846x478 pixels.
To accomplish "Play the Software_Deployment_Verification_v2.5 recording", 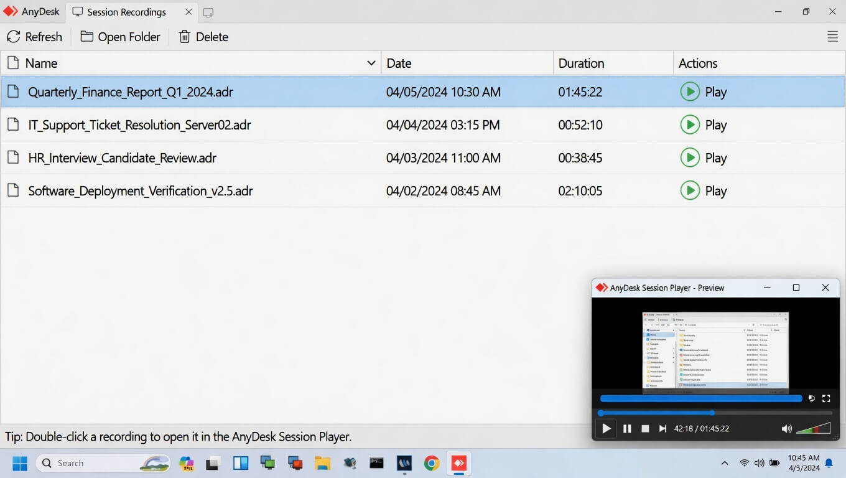I will (x=704, y=190).
